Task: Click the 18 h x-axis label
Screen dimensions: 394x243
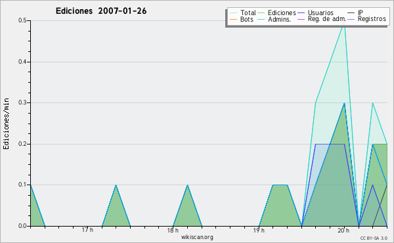Action: (x=173, y=230)
